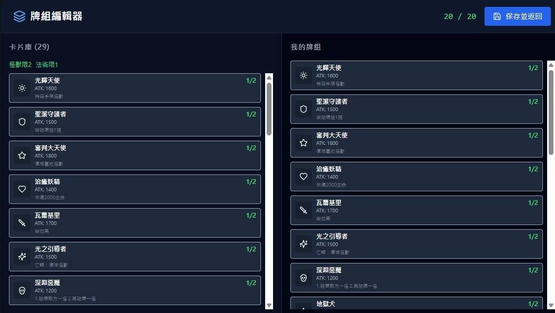
Task: Click the 卡片庫 scrollbar thumb
Action: 269,108
